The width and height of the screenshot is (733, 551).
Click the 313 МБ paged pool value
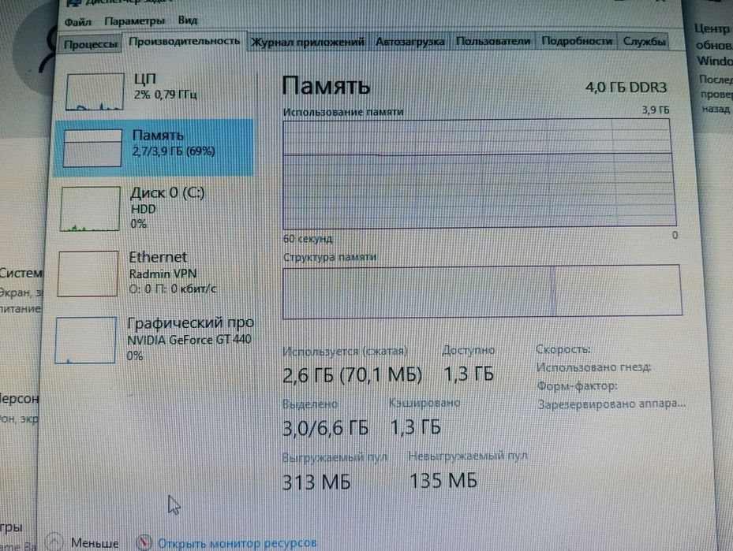pos(316,482)
